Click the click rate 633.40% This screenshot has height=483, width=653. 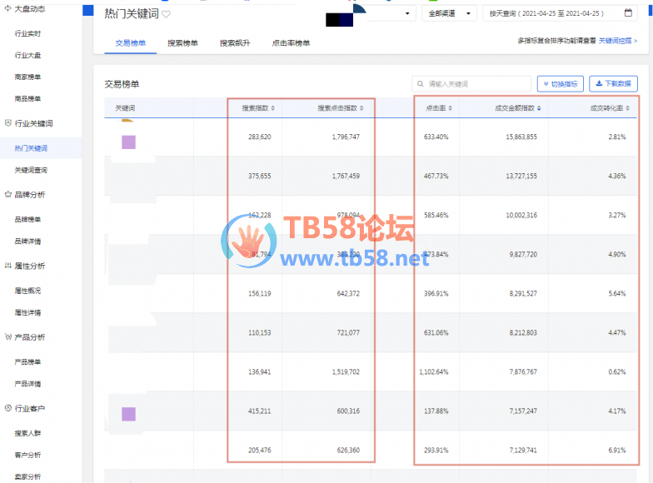tap(436, 137)
